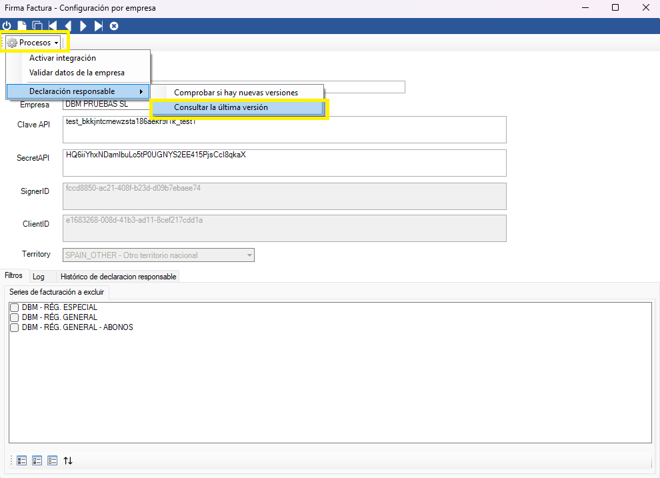Image resolution: width=660 pixels, height=478 pixels.
Task: Check the DBM - RÉG. ESPECIAL checkbox
Action: 15,308
